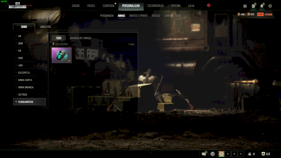Select the CONSUMÍVEIS category
281x158 pixels.
click(30, 102)
